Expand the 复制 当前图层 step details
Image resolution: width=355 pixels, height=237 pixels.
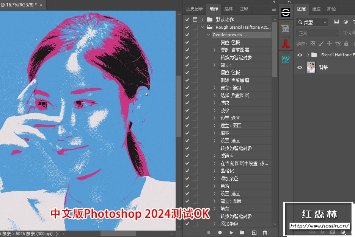coord(214,50)
